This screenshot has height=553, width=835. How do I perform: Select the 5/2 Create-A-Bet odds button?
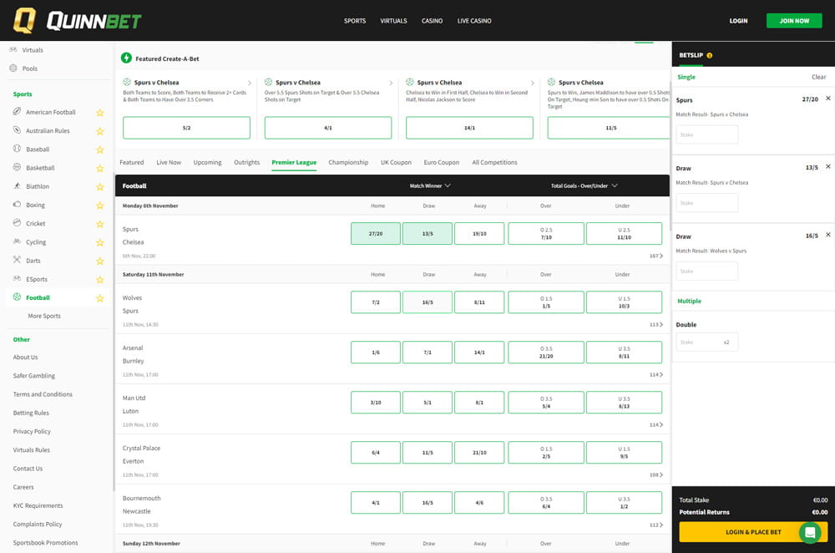tap(186, 128)
